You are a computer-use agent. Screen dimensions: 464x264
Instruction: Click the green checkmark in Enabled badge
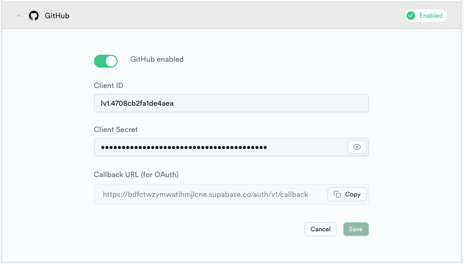411,16
